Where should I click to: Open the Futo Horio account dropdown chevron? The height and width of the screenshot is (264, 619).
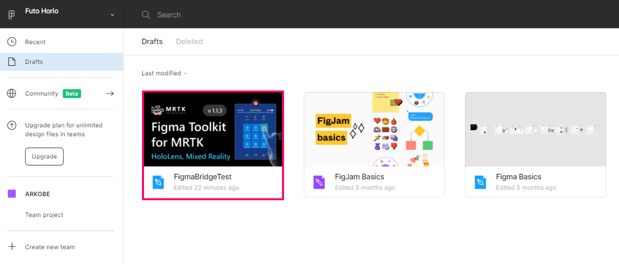[112, 15]
